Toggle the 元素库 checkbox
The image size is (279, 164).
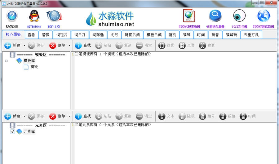[x=12, y=132]
